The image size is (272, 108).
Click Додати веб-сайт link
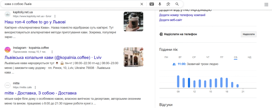click(x=171, y=20)
